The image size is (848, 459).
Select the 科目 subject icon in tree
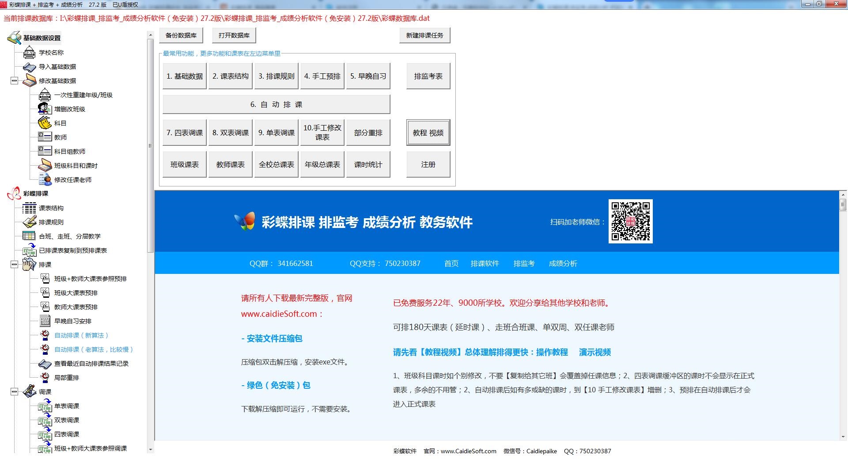pyautogui.click(x=45, y=123)
